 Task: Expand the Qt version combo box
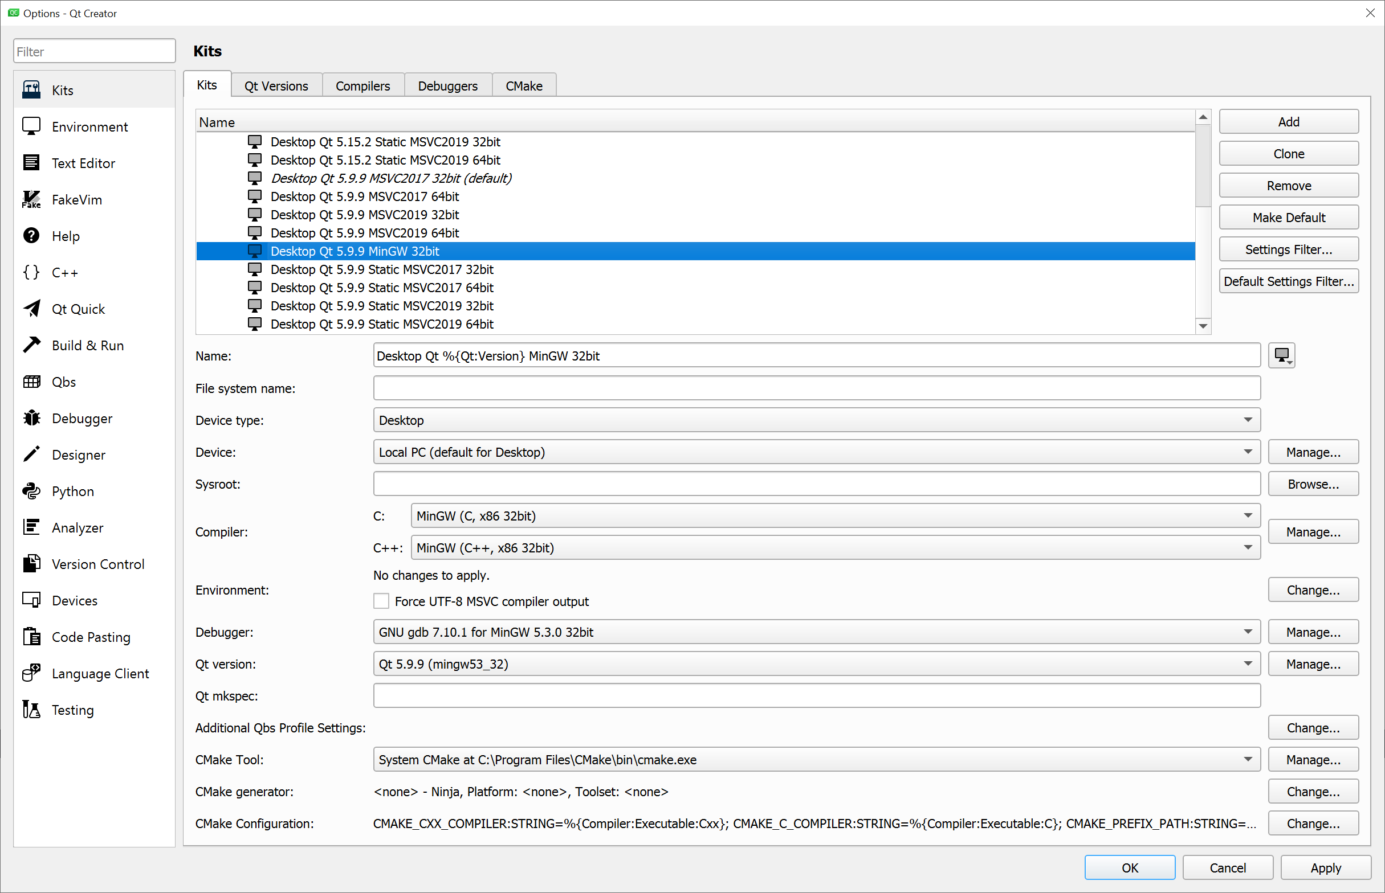pos(816,664)
